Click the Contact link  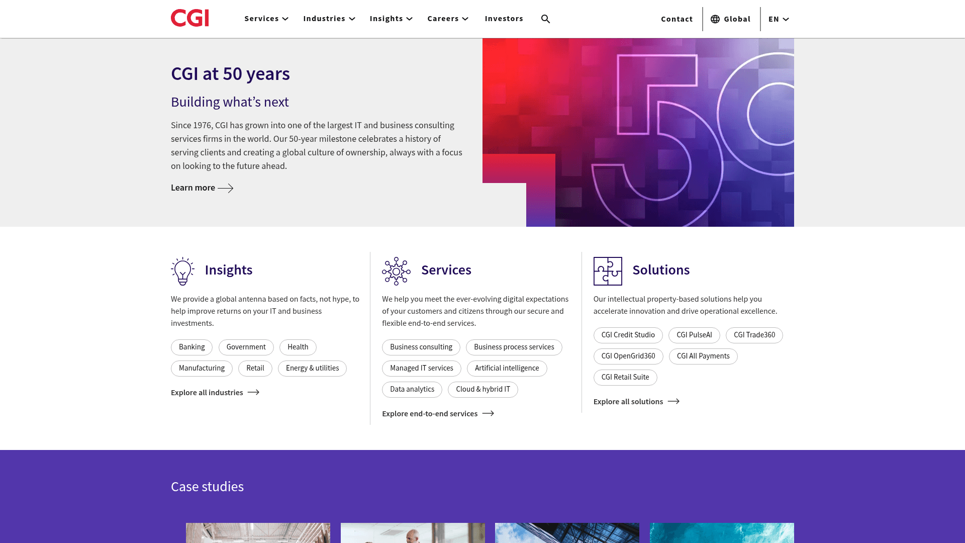point(677,19)
